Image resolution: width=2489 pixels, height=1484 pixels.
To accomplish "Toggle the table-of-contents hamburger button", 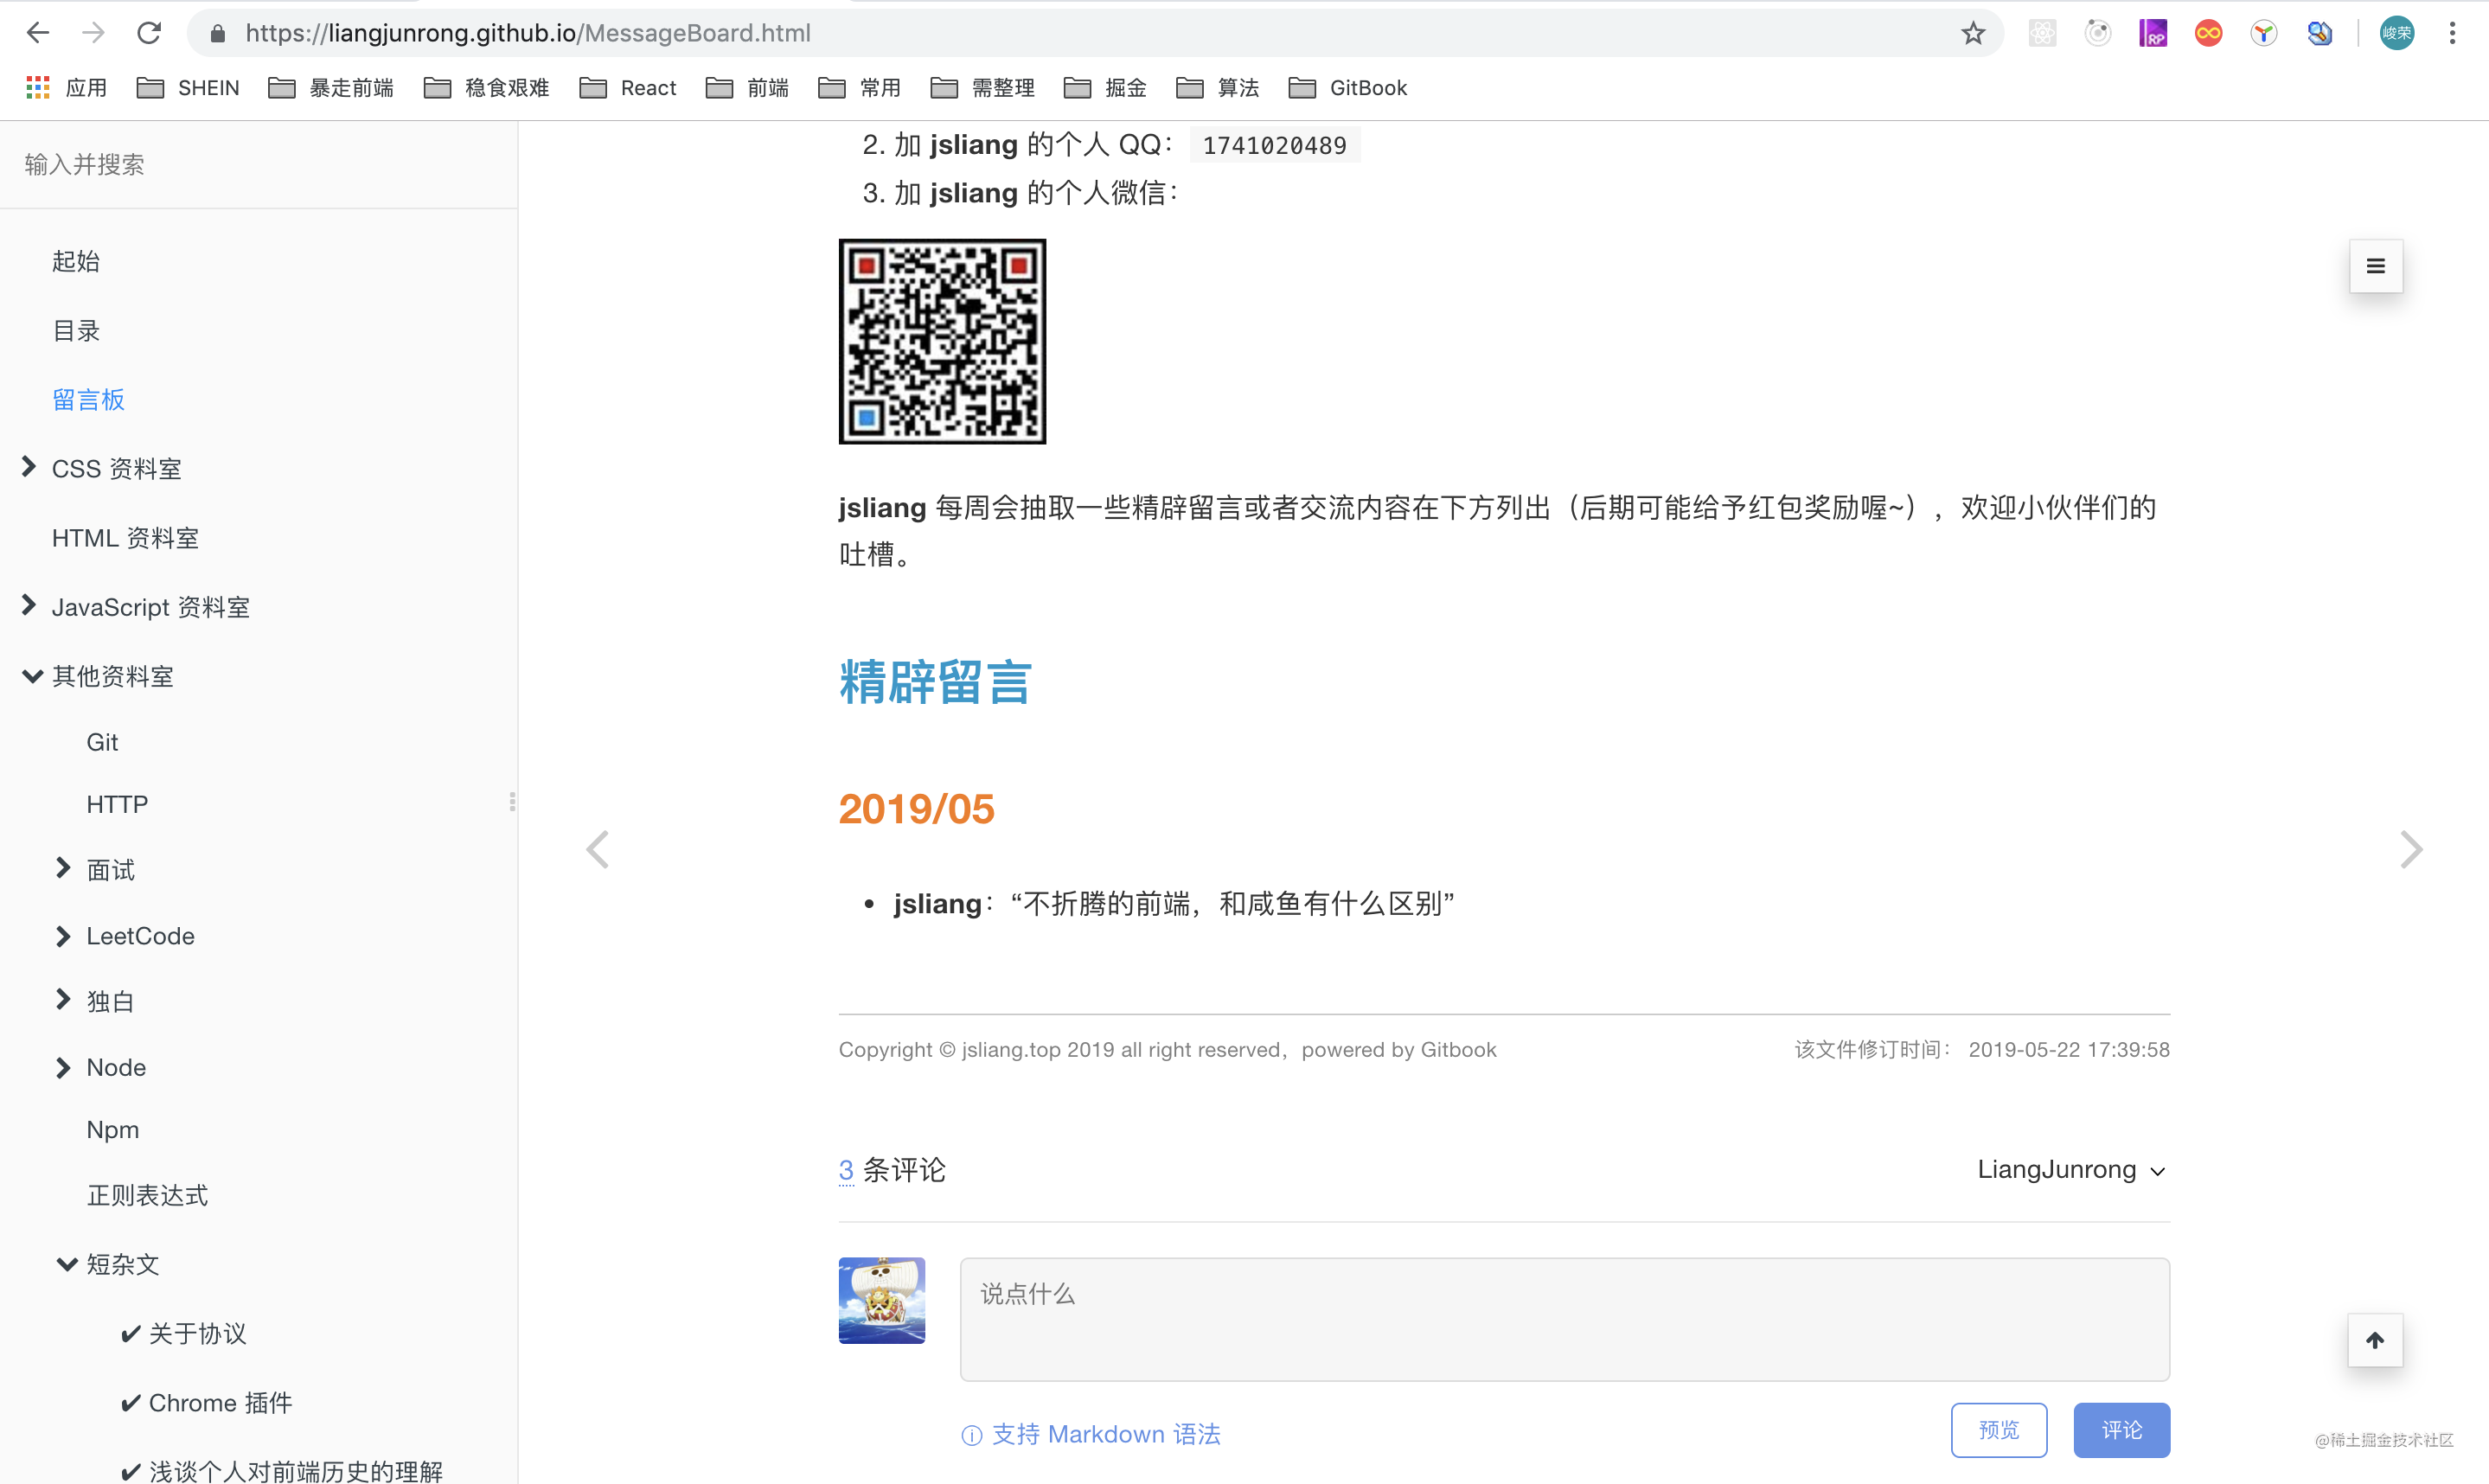I will [x=2376, y=266].
